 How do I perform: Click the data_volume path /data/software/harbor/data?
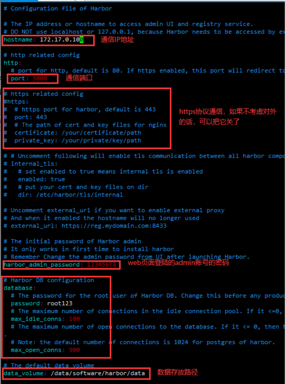click(x=98, y=373)
